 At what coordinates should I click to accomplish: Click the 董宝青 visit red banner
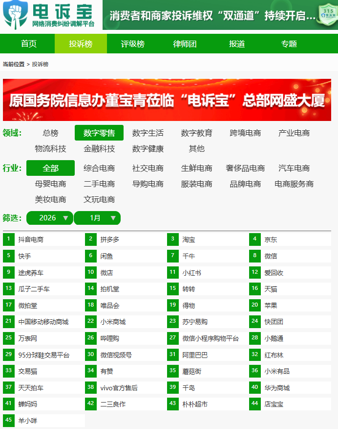click(167, 100)
